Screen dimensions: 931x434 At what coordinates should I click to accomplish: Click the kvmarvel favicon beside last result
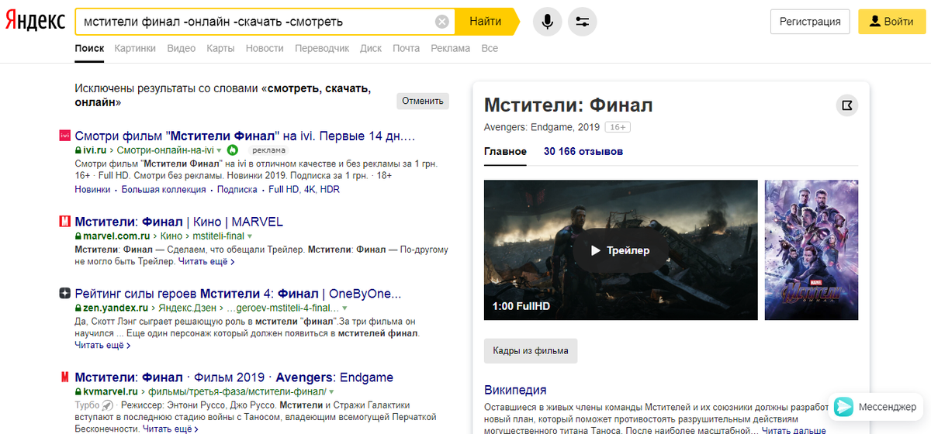(65, 378)
